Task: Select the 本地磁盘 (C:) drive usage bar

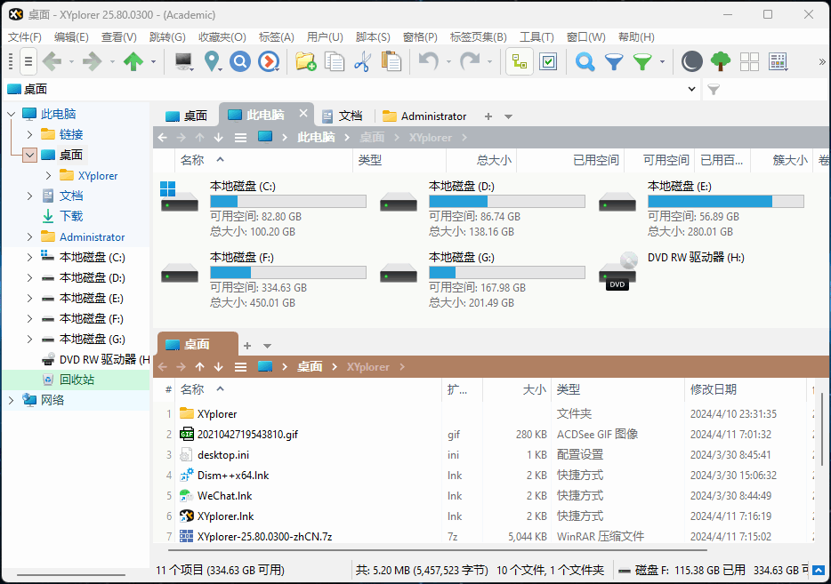Action: [288, 202]
